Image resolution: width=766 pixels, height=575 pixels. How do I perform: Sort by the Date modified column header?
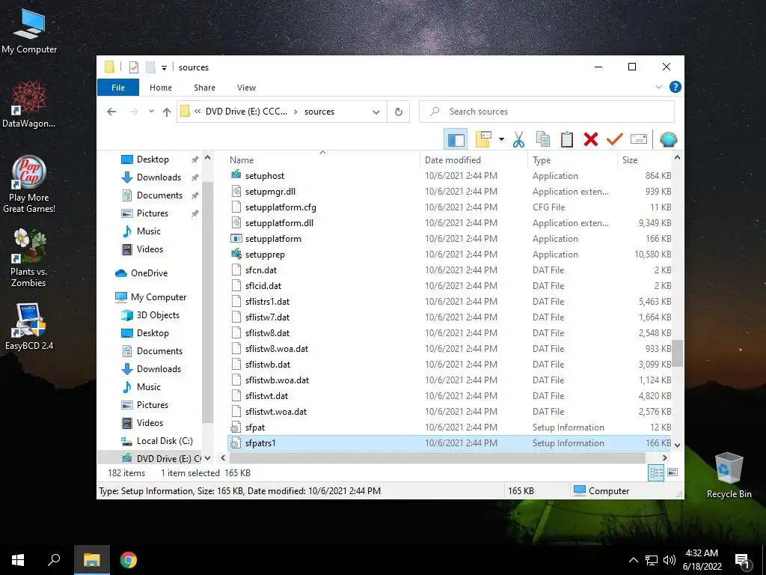tap(474, 160)
